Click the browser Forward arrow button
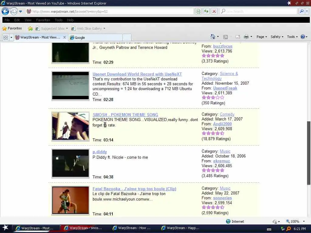Screen dimensions: 311x233 coord(13,11)
